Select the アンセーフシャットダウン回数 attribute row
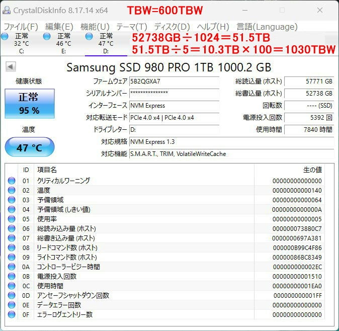339x331 pixels. pos(165,295)
